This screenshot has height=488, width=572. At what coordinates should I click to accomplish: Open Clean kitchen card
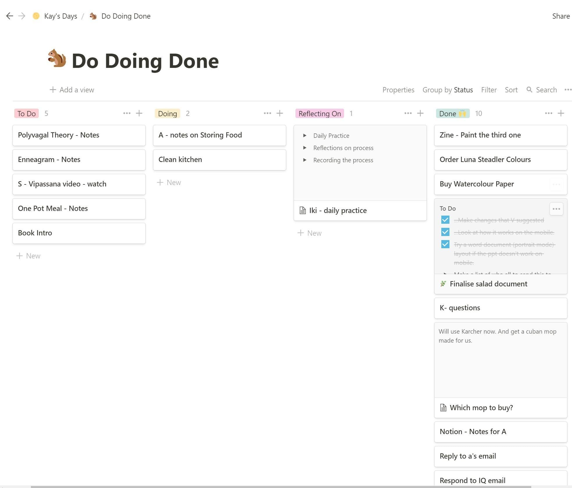click(219, 160)
